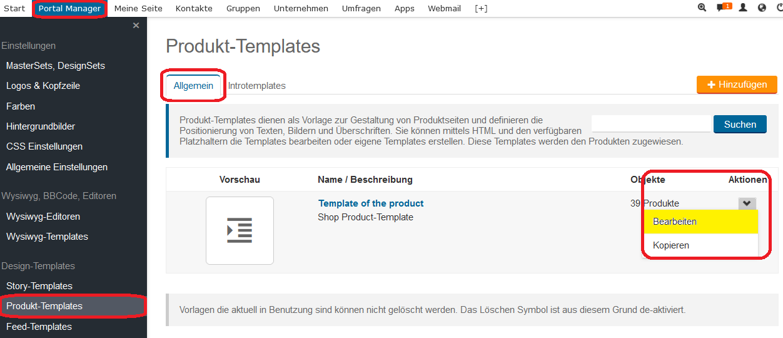Open Farben settings in the sidebar
The image size is (783, 338).
(21, 106)
